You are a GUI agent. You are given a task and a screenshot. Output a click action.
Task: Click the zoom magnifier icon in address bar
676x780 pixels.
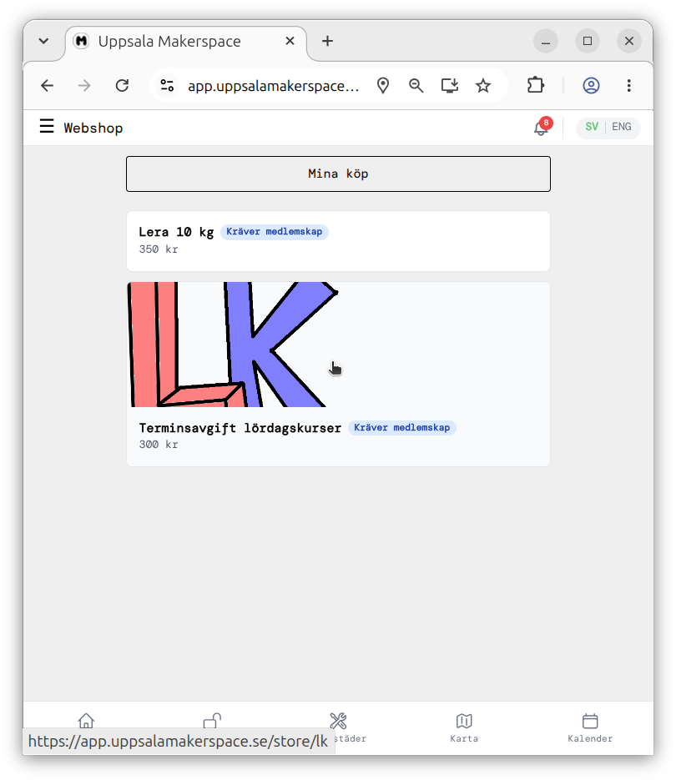click(416, 86)
